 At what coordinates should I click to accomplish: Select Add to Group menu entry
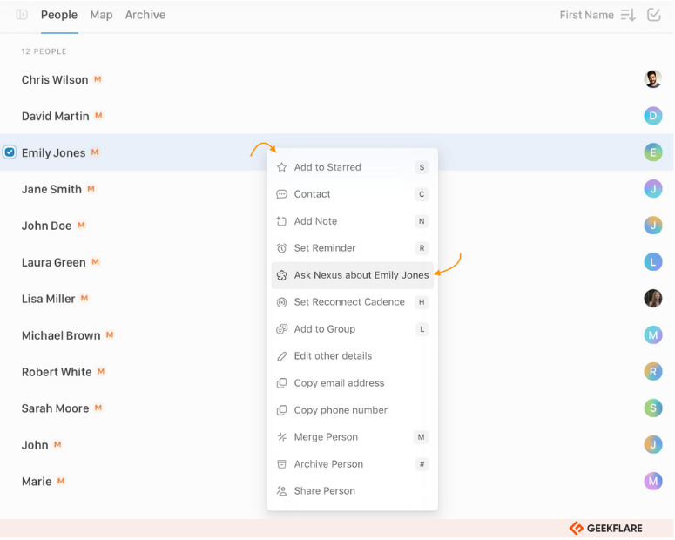point(352,329)
